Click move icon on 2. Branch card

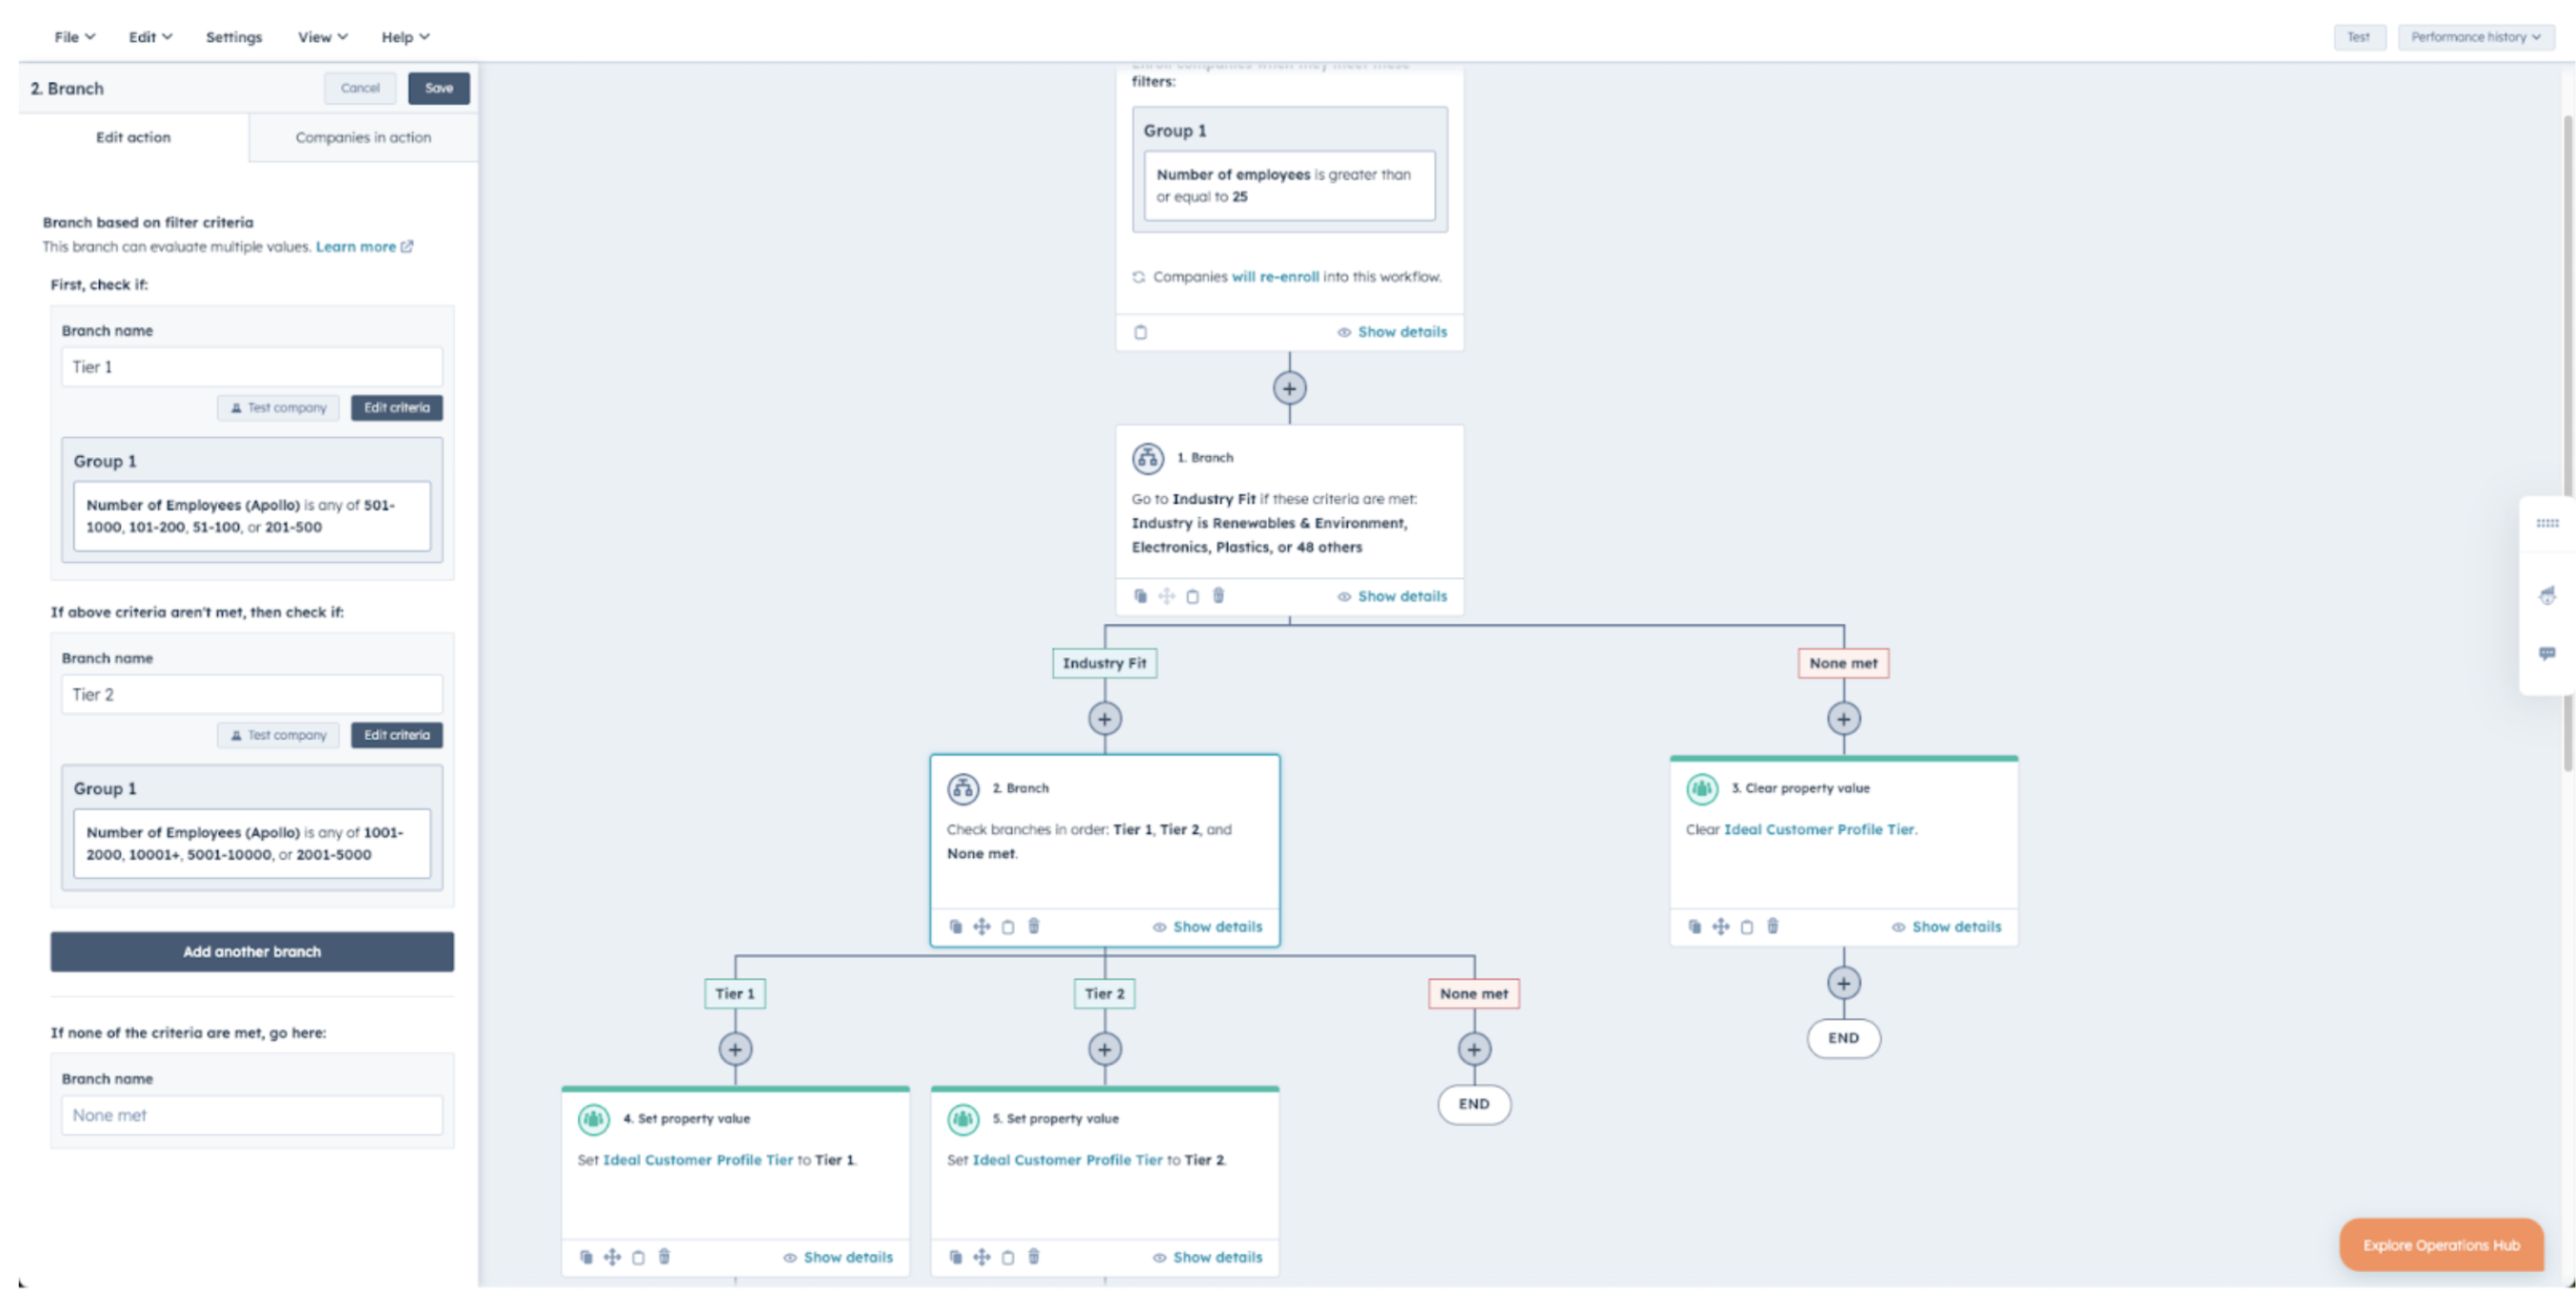click(982, 927)
